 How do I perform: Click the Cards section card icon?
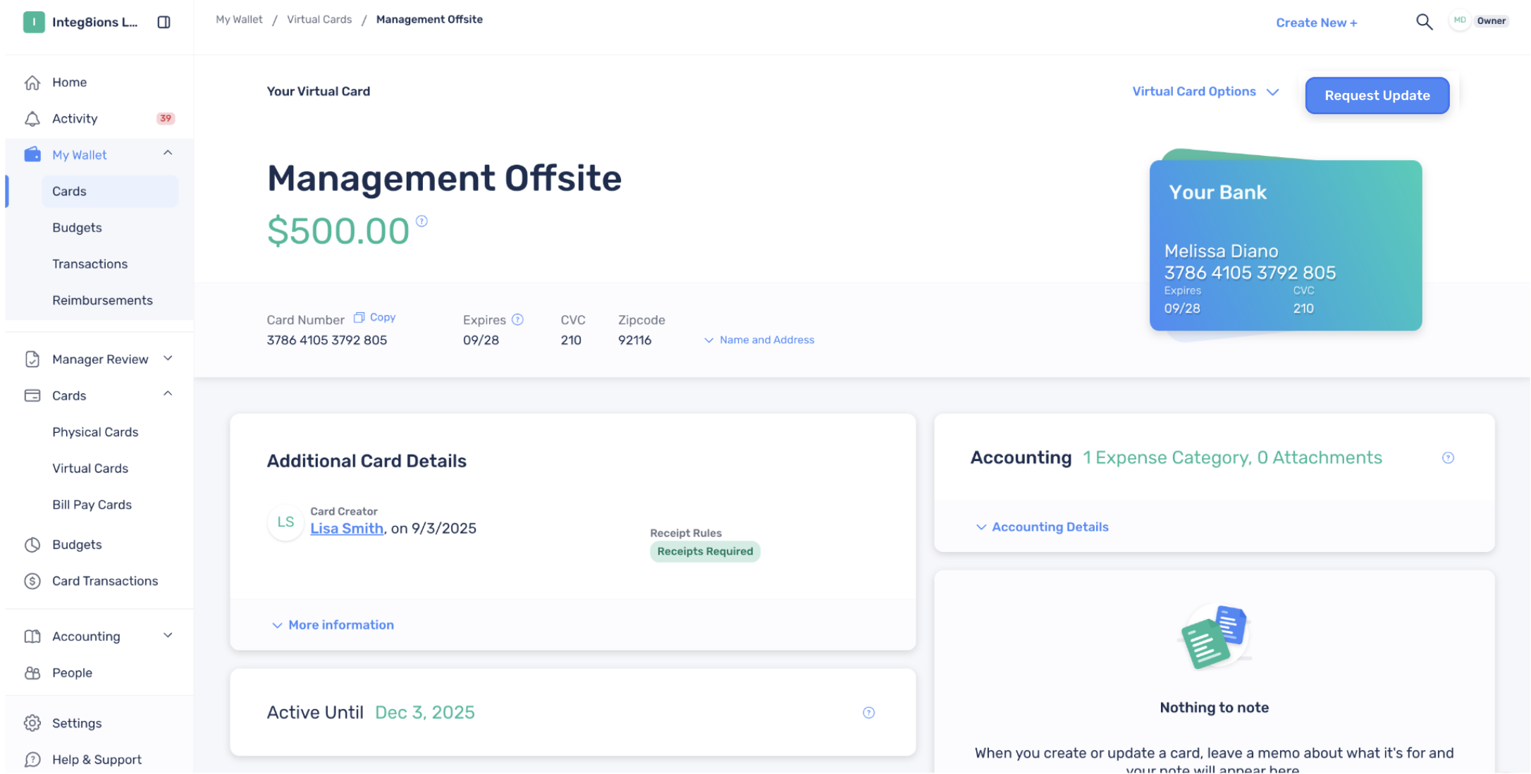coord(32,395)
